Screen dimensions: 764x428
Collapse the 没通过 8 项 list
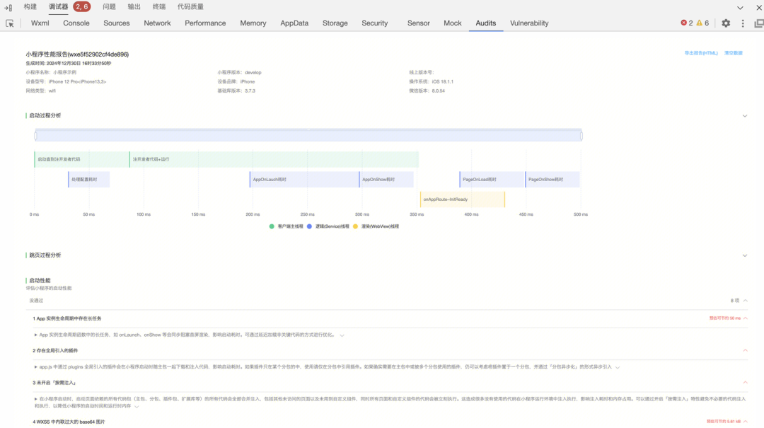click(746, 301)
